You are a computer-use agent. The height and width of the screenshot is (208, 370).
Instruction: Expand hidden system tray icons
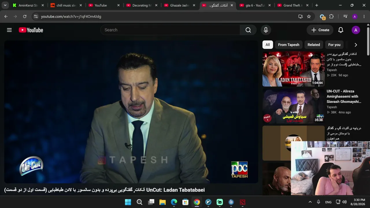(x=310, y=202)
